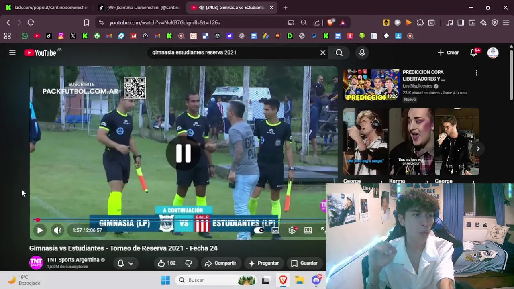Viewport: 514px width, 289px height.
Task: Go back with the browser back arrow
Action: click(8, 22)
